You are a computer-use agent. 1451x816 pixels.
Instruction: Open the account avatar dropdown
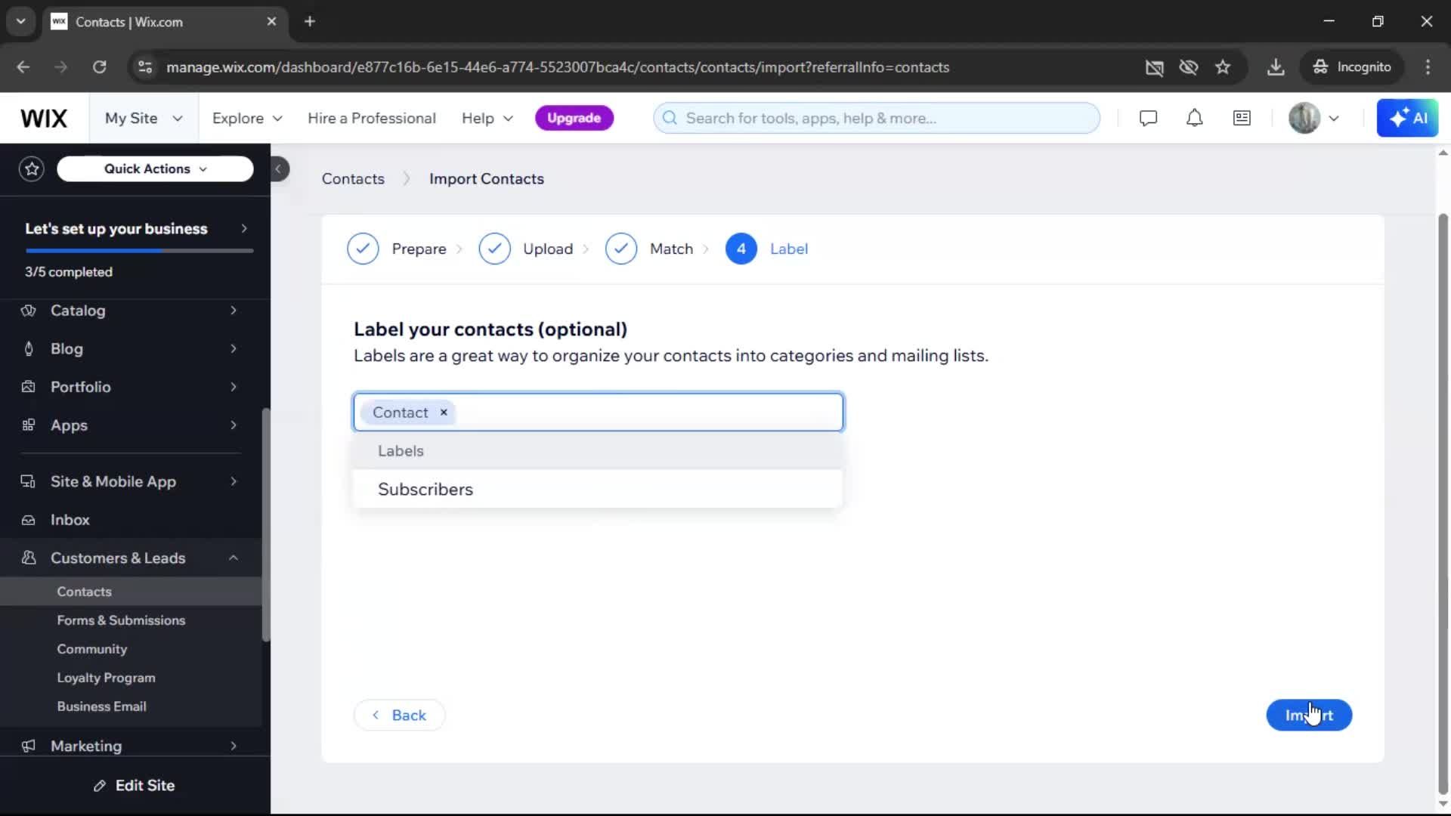coord(1315,118)
